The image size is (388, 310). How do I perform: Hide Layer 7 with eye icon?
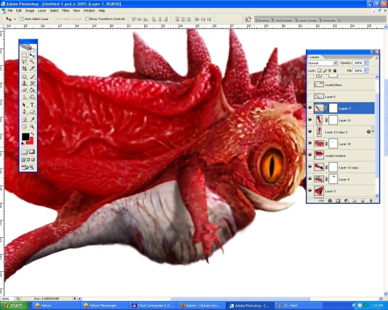tap(310, 108)
